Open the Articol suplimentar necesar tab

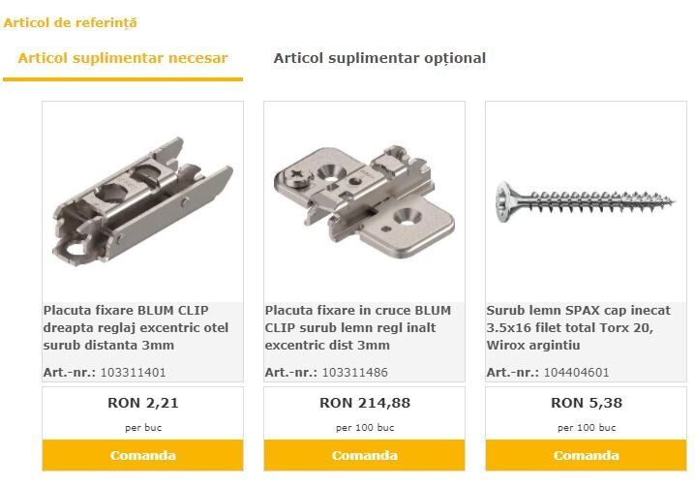(123, 58)
